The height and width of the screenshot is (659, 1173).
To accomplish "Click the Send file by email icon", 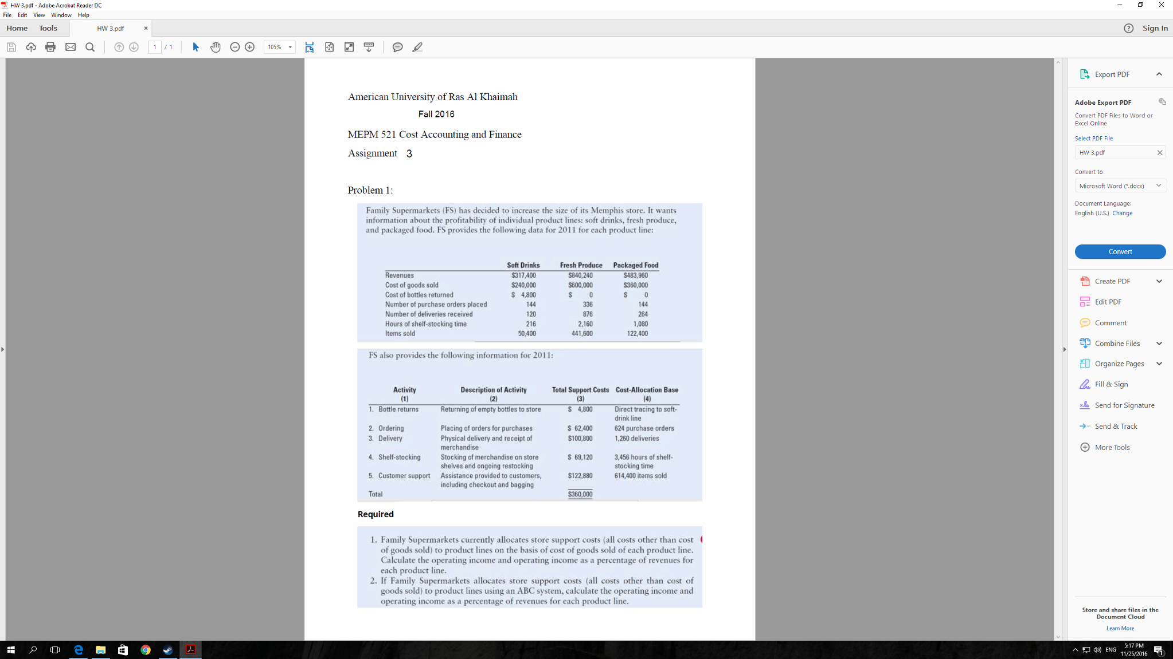I will point(71,47).
